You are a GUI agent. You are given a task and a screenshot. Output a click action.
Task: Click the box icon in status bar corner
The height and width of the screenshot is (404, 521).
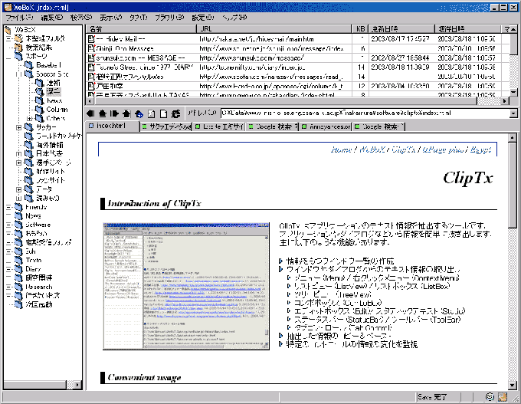point(503,396)
